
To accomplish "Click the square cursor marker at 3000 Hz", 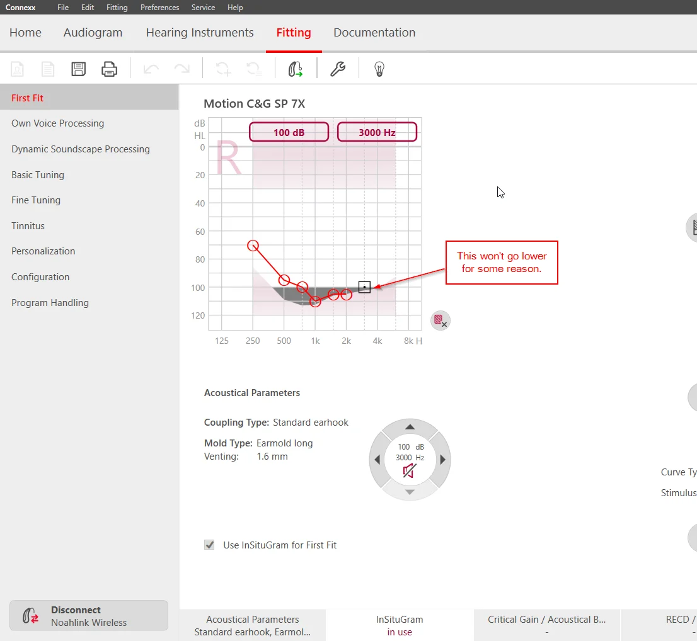I will [x=364, y=287].
